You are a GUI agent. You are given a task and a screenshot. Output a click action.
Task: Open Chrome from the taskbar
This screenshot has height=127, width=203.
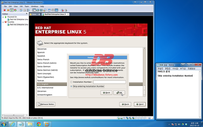[39, 124]
